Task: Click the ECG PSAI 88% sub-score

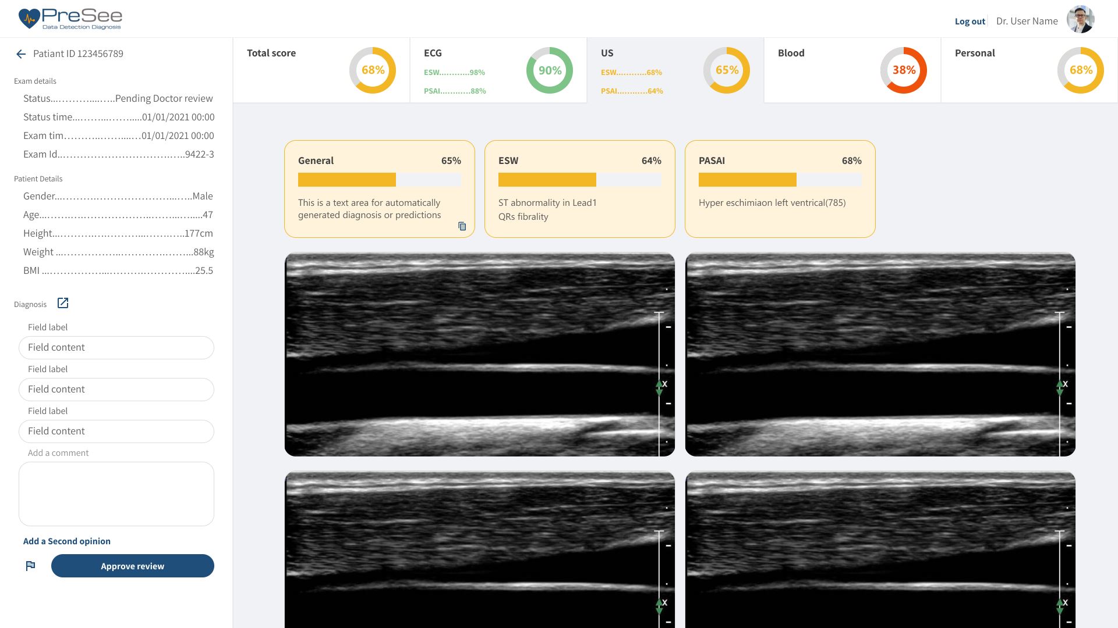Action: (x=455, y=91)
